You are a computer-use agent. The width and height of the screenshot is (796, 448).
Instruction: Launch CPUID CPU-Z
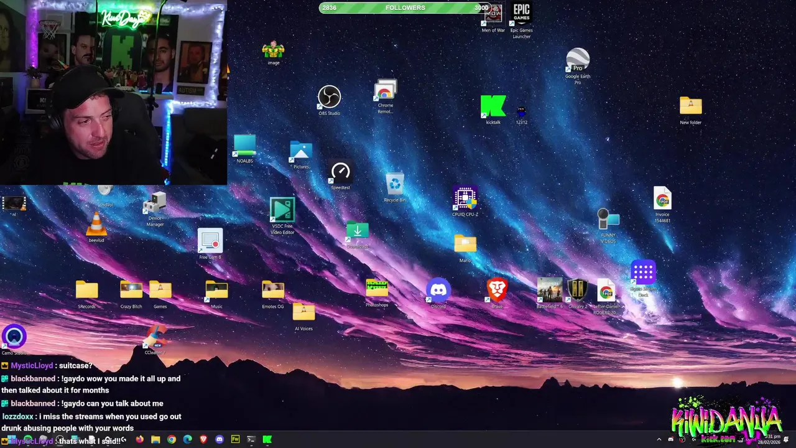click(465, 200)
